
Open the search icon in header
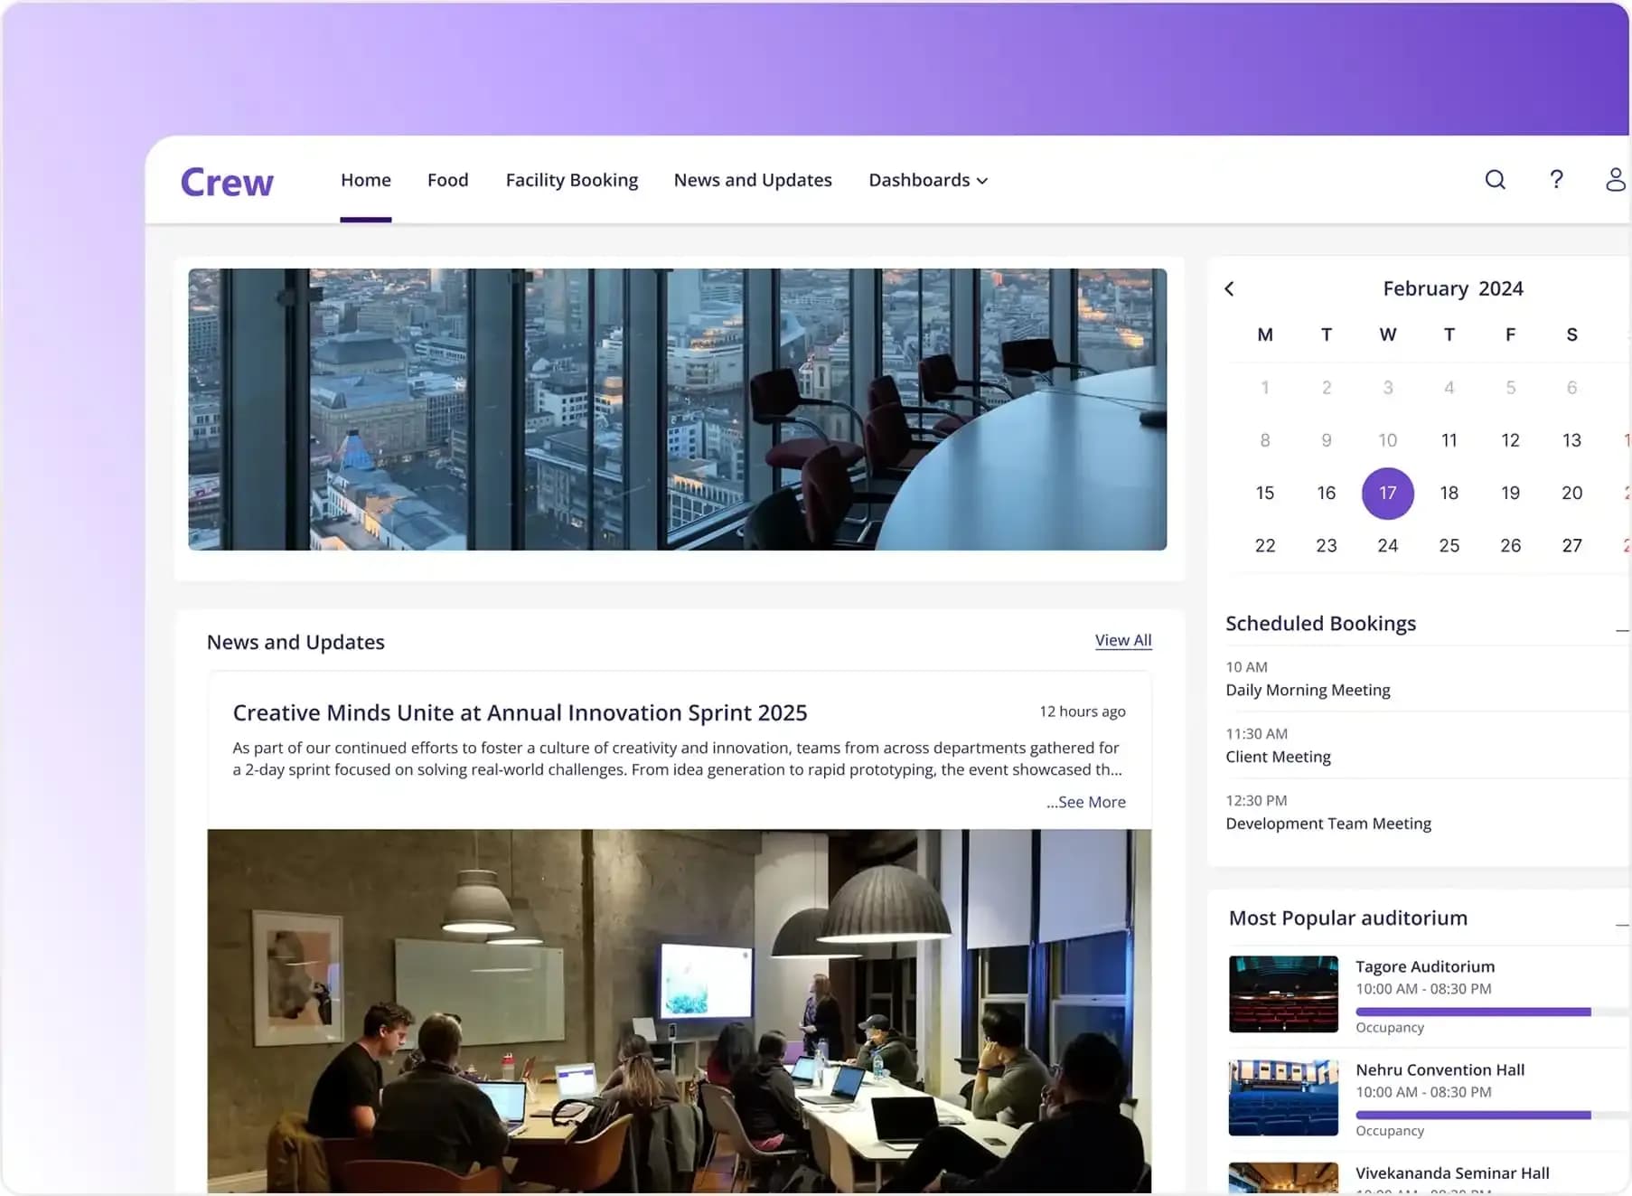[x=1496, y=180]
